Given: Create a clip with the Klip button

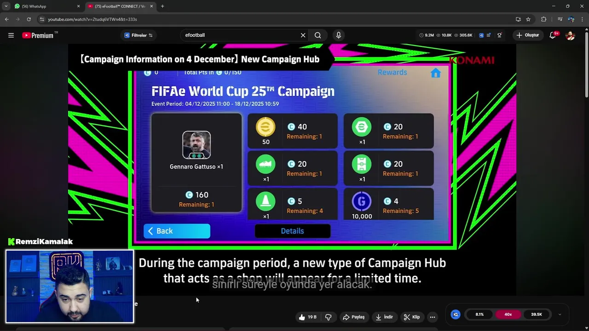Looking at the screenshot, I should coord(412,317).
